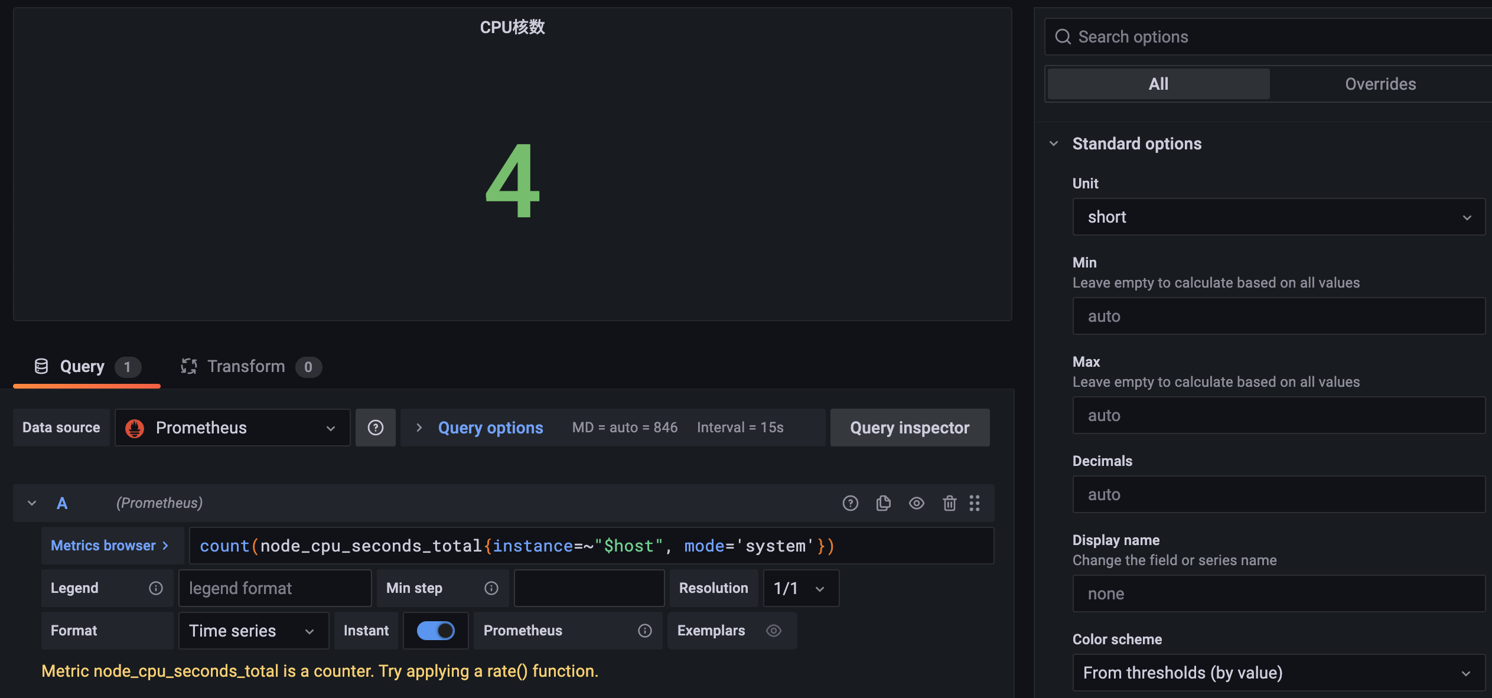This screenshot has width=1492, height=698.
Task: Toggle Exemplars eye icon
Action: (774, 631)
